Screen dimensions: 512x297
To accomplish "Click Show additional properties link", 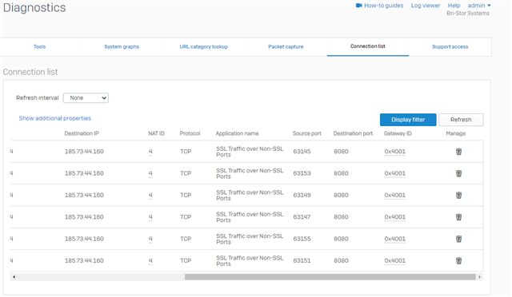I will click(x=55, y=118).
